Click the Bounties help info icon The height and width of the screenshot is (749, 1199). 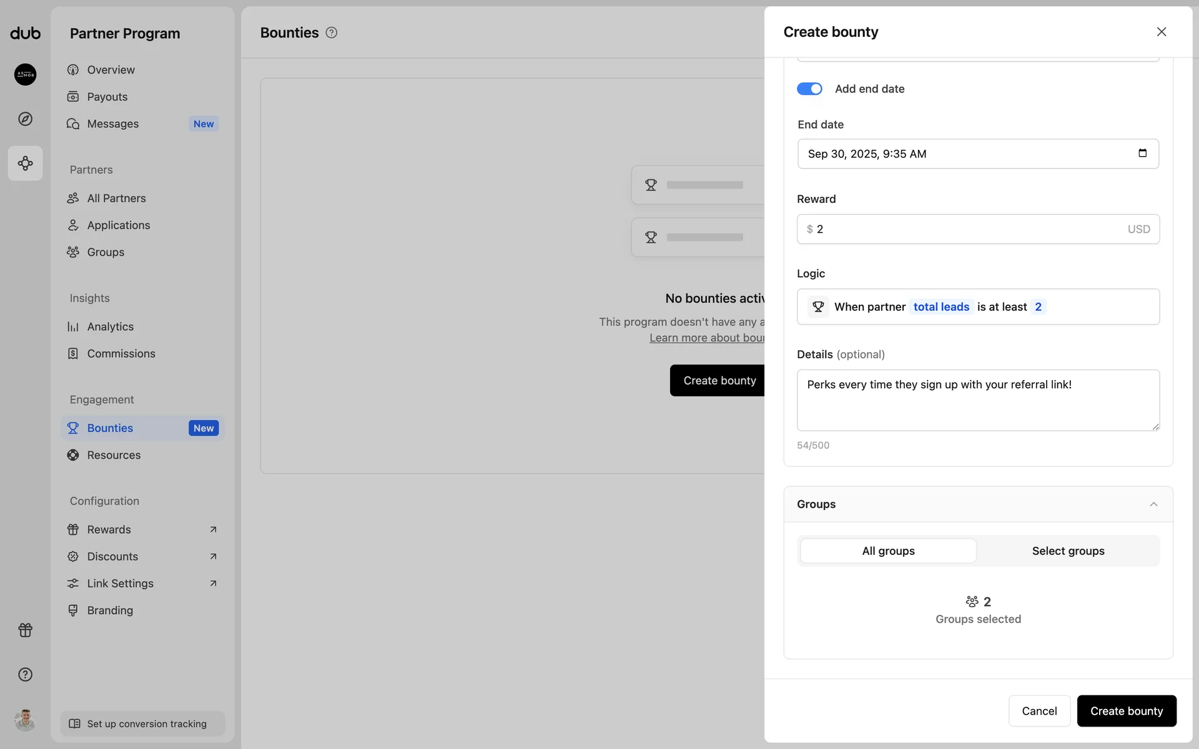332,33
